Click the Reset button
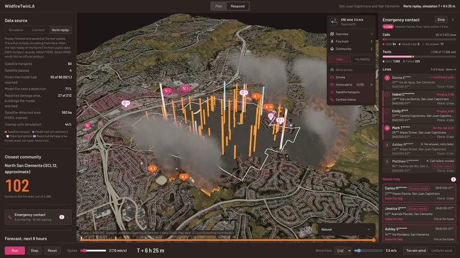460x258 pixels. point(52,251)
